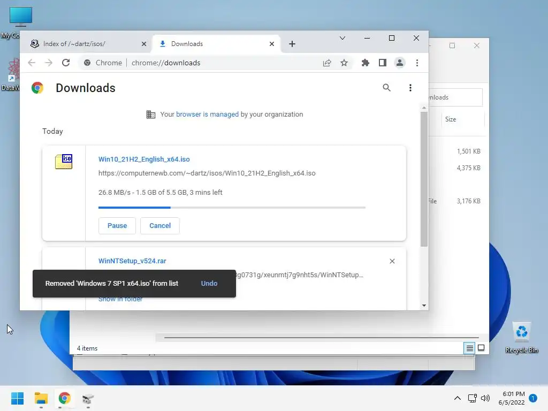548x411 pixels.
Task: Close the 'Index of /~dartz/isos/' tab
Action: tap(144, 44)
